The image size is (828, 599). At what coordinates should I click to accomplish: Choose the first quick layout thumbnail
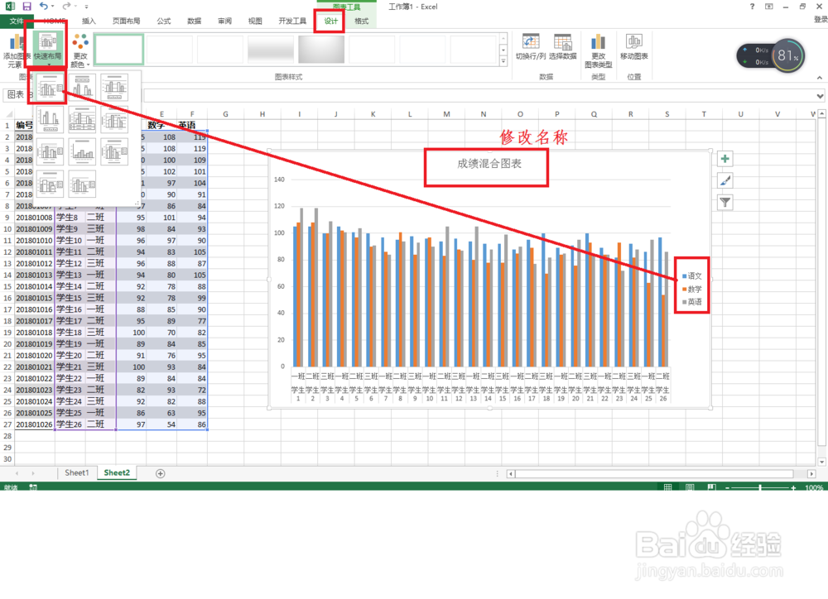click(x=51, y=88)
